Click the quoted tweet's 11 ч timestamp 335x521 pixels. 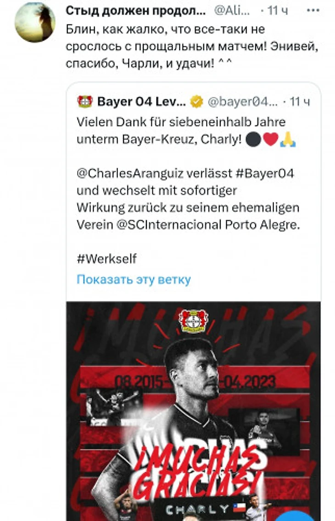point(300,102)
